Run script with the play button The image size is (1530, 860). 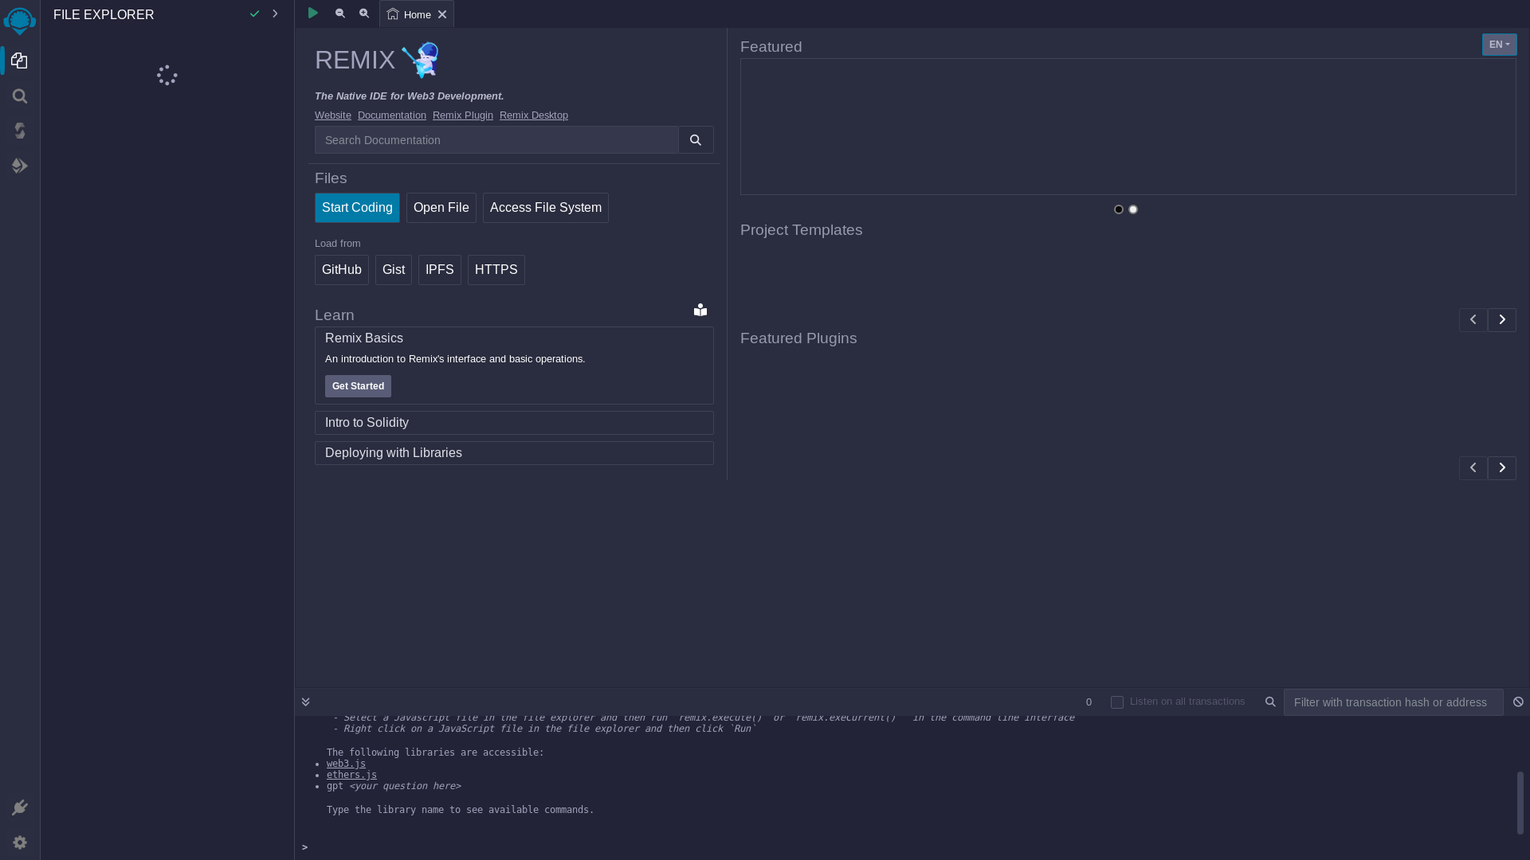coord(313,13)
